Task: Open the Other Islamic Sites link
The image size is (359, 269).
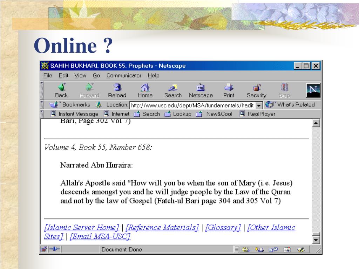Action: point(271,227)
